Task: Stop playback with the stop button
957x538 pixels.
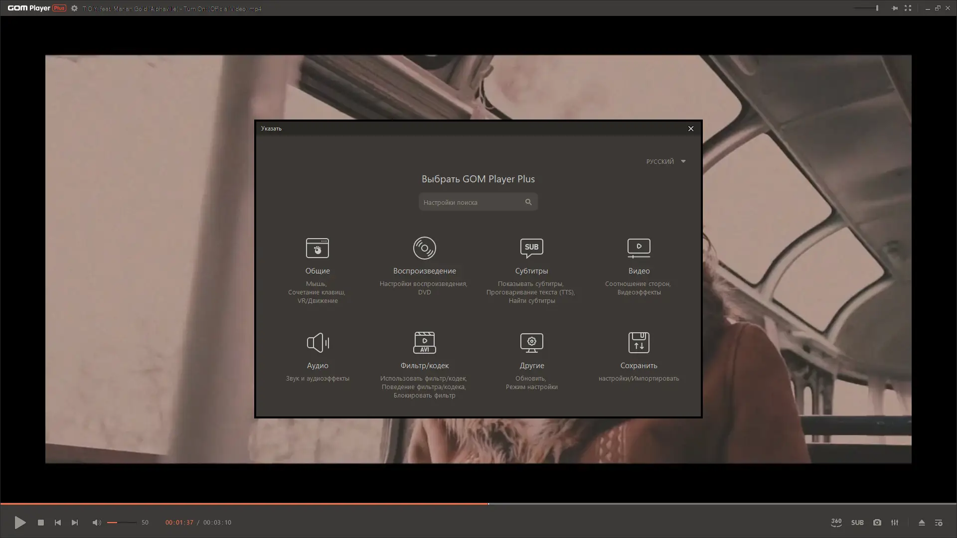Action: click(x=41, y=523)
